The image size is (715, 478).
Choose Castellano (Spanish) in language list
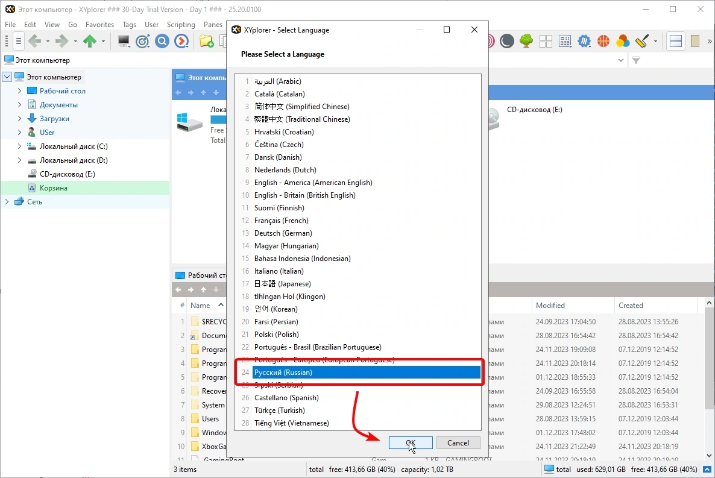[x=367, y=398]
